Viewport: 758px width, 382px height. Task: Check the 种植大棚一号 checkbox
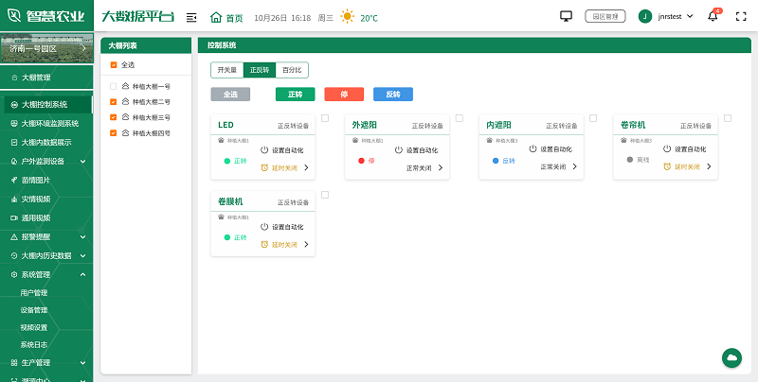(x=114, y=86)
